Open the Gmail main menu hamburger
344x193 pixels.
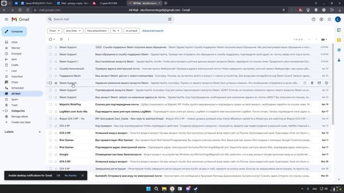point(6,19)
